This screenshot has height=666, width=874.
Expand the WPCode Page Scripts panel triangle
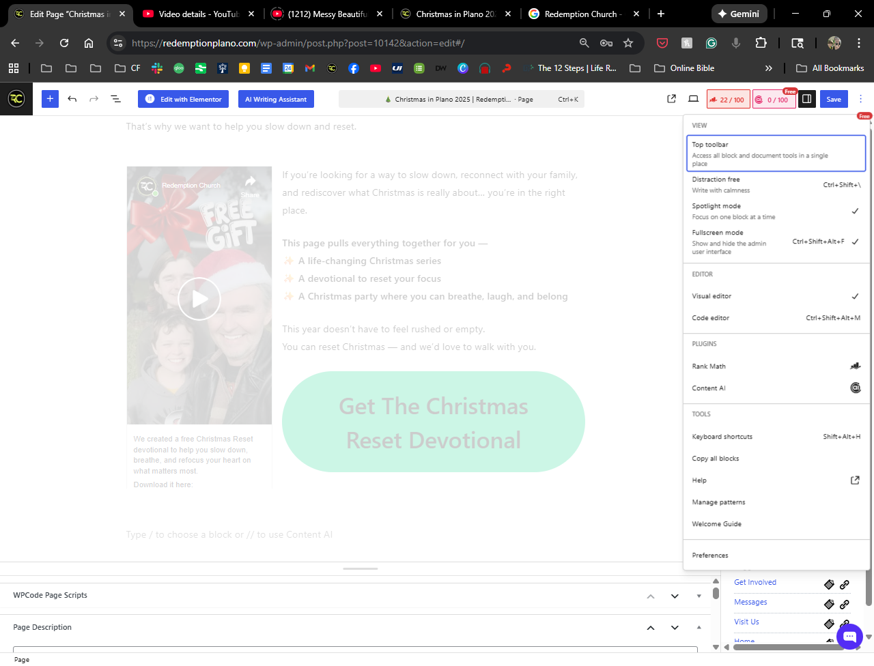click(699, 596)
